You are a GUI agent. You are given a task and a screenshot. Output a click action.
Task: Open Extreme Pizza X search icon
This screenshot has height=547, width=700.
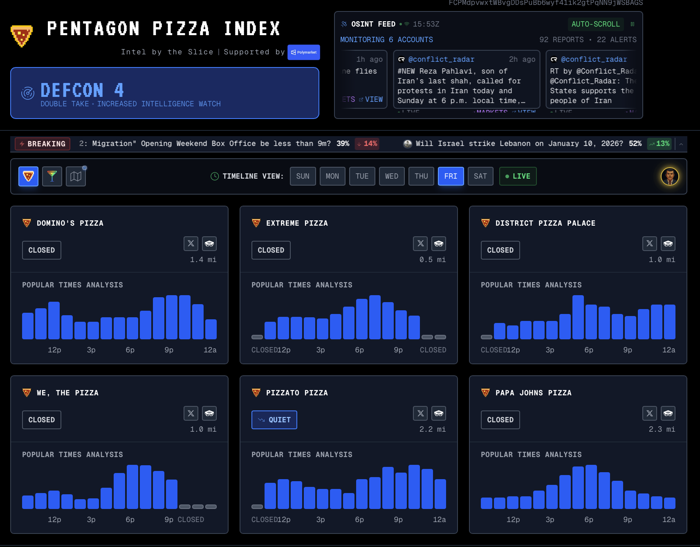(420, 244)
